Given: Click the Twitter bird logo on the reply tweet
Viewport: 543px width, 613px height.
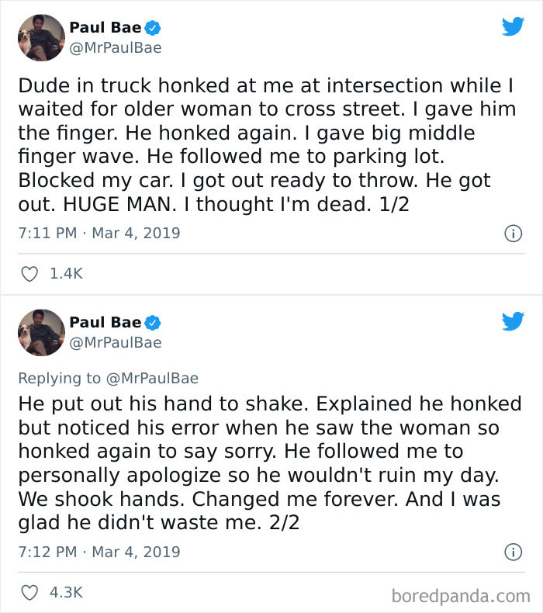Looking at the screenshot, I should pos(513,321).
